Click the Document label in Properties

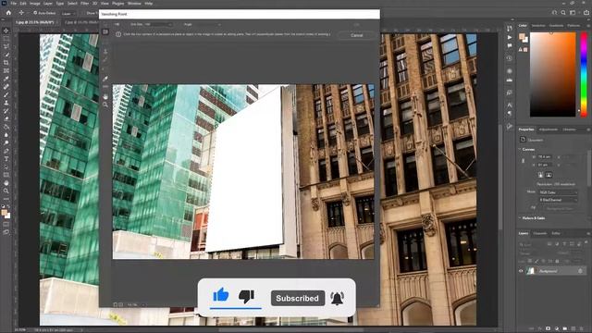point(535,140)
